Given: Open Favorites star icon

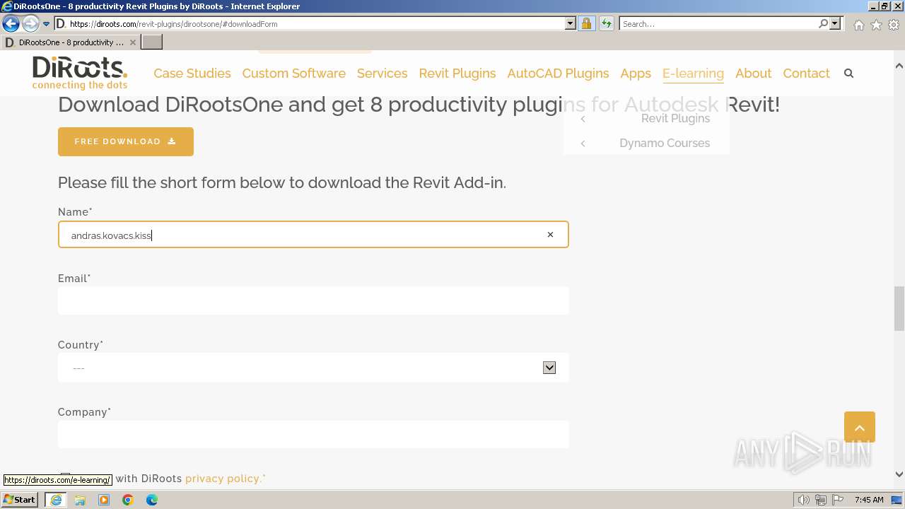Looking at the screenshot, I should tap(876, 25).
